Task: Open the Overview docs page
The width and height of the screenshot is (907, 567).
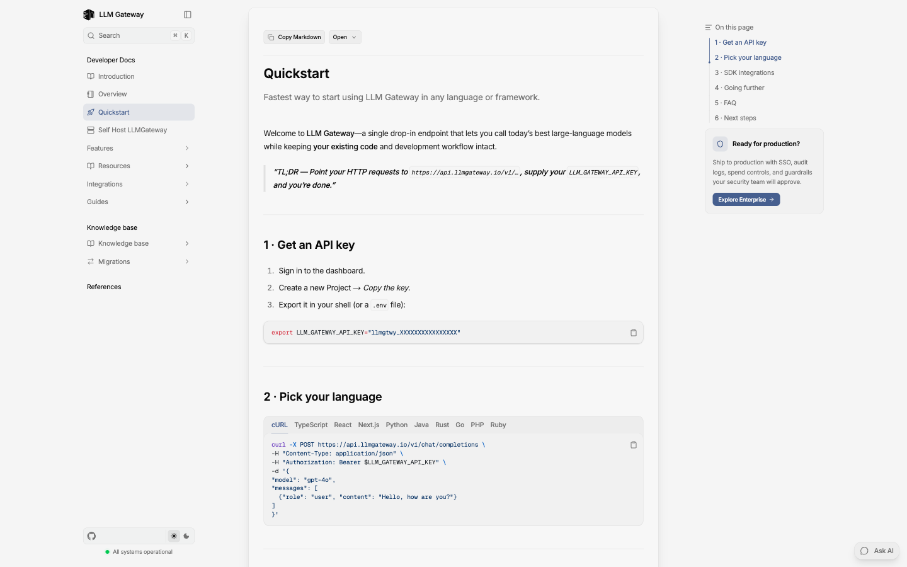Action: click(x=139, y=94)
